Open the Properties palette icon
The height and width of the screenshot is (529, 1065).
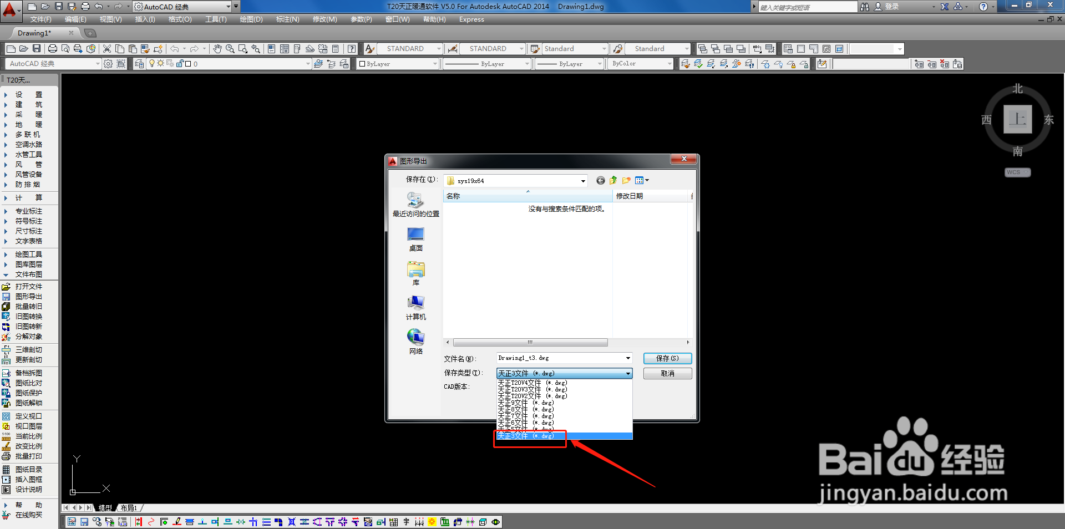click(272, 49)
